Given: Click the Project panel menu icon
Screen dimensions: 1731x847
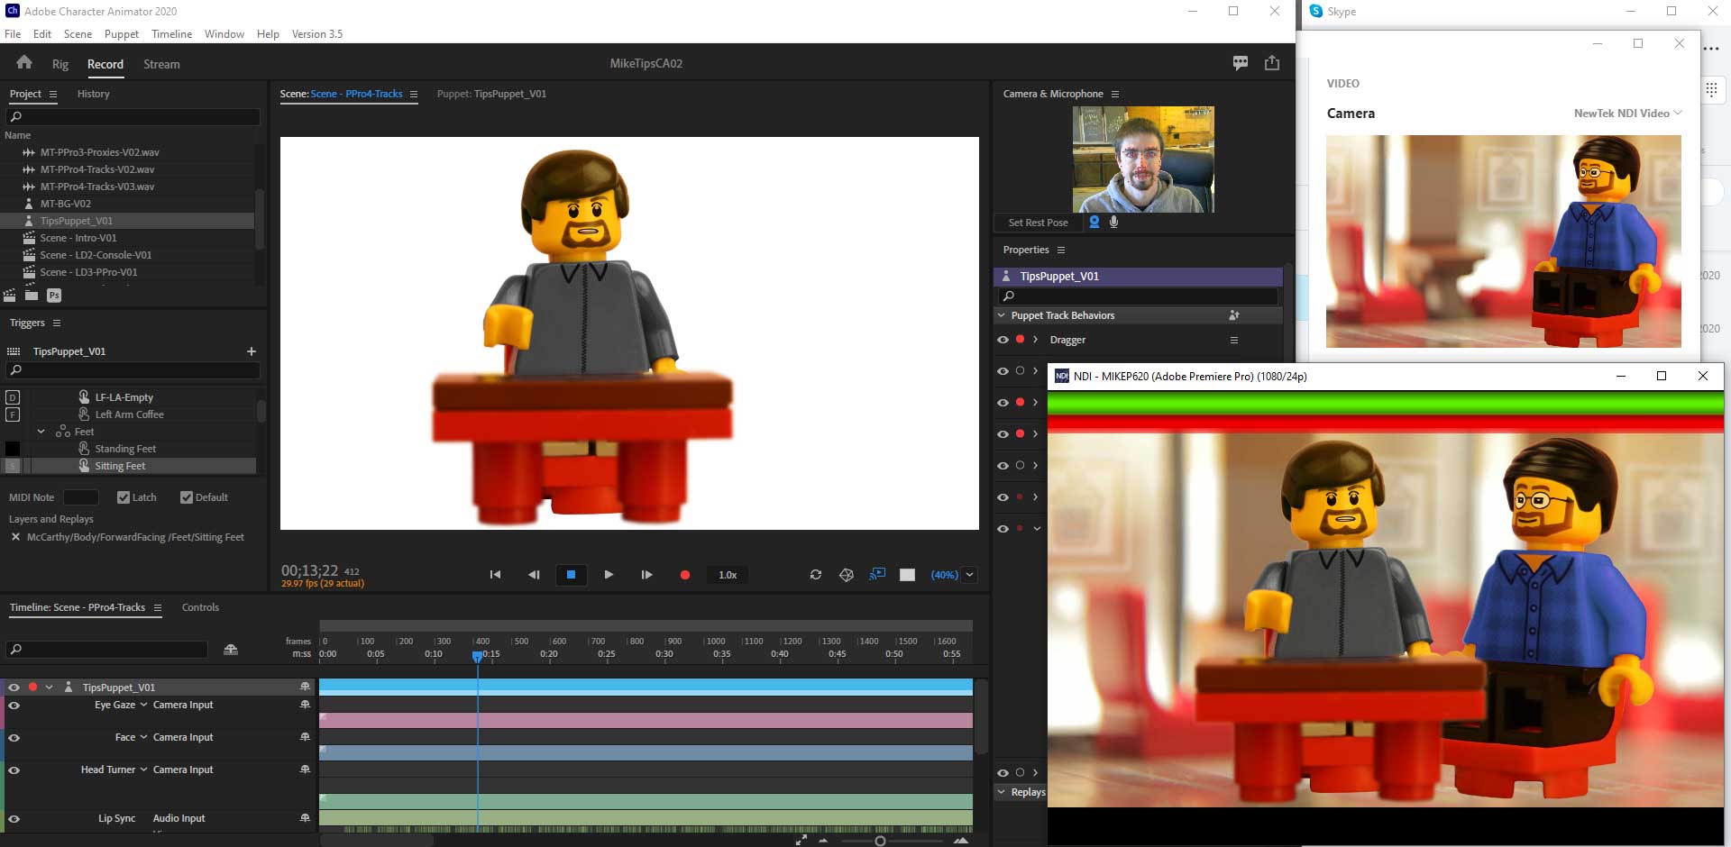Looking at the screenshot, I should pos(53,94).
